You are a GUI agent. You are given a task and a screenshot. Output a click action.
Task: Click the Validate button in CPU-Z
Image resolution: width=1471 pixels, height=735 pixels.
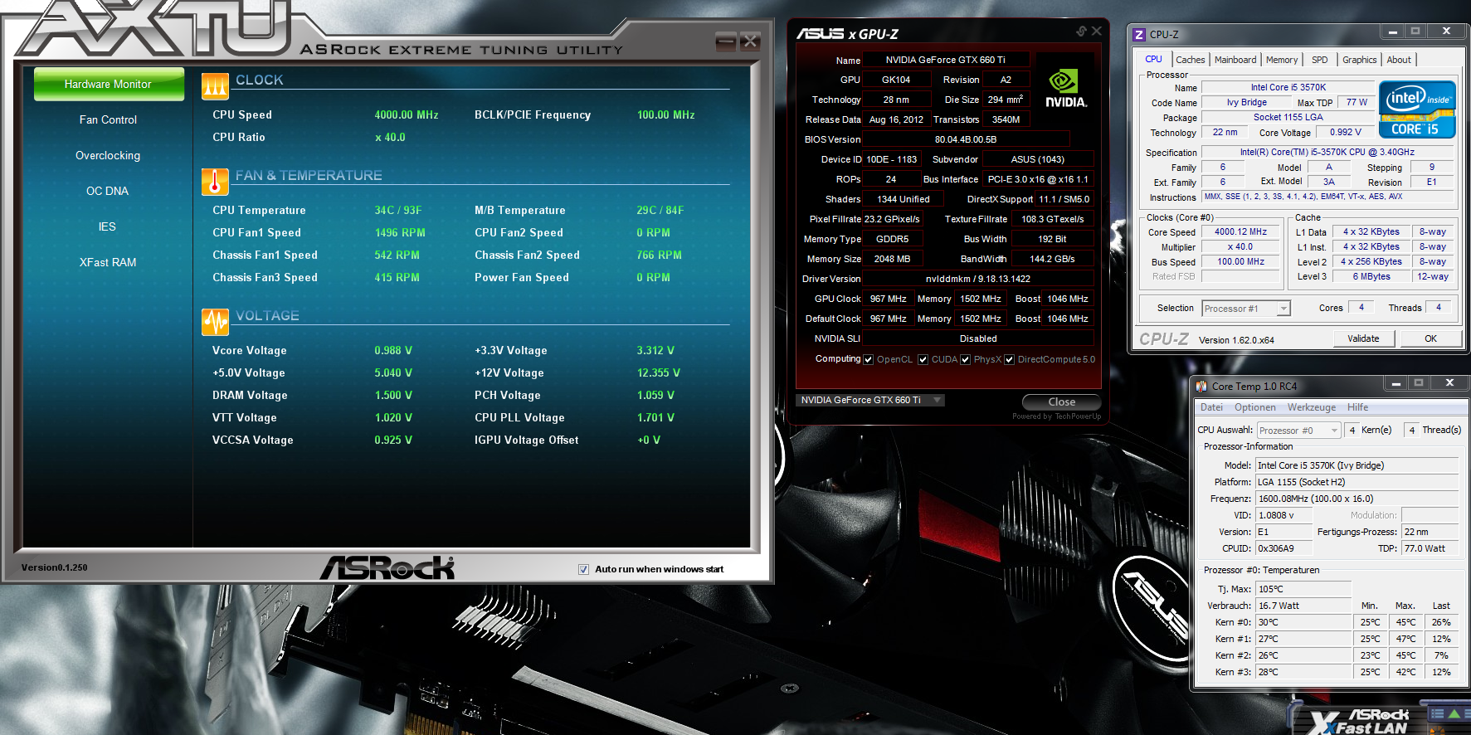tap(1363, 338)
